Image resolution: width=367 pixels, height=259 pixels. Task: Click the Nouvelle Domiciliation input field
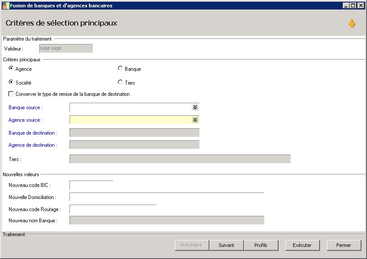coord(167,197)
